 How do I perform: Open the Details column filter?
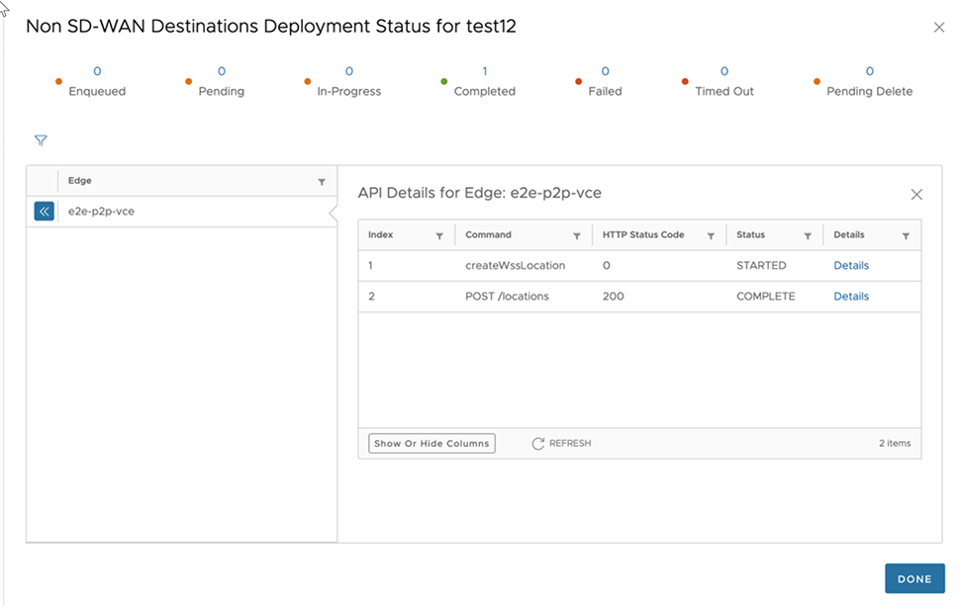[906, 236]
